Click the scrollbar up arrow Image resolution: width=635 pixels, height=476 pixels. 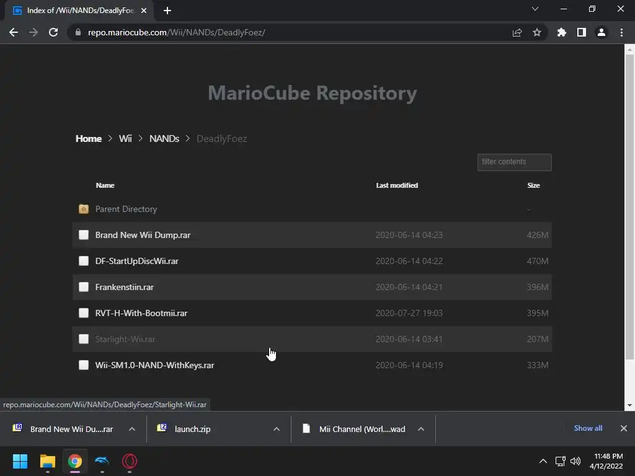[x=629, y=49]
